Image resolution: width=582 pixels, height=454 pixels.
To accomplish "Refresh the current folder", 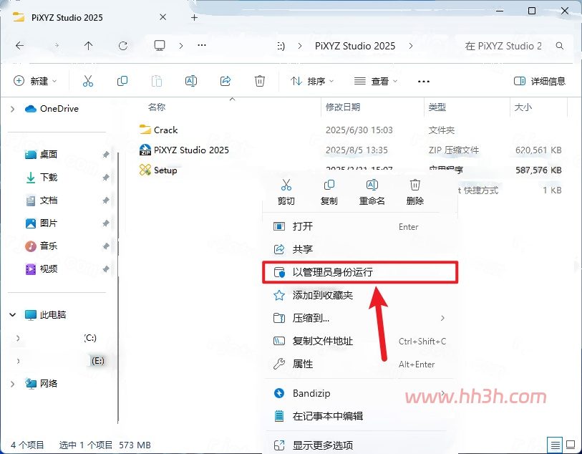I will point(123,46).
